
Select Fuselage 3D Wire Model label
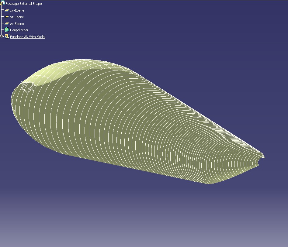click(28, 37)
